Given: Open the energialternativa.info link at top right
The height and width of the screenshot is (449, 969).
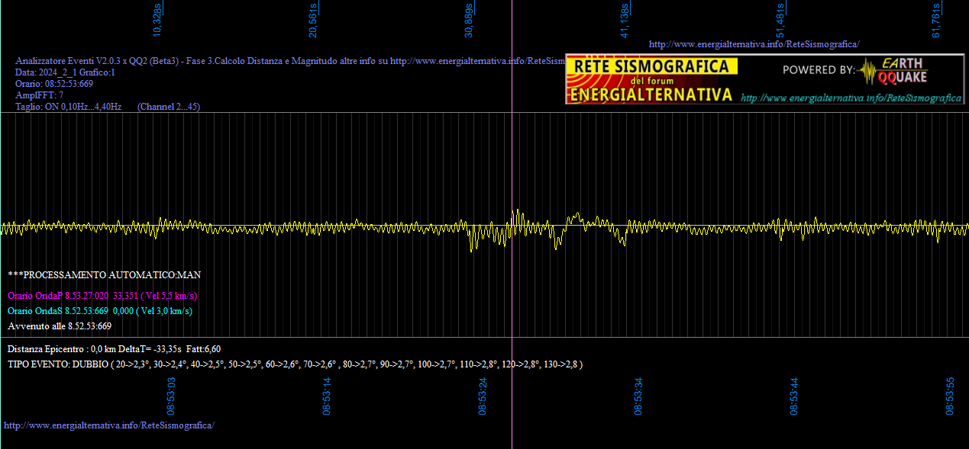Looking at the screenshot, I should (754, 44).
